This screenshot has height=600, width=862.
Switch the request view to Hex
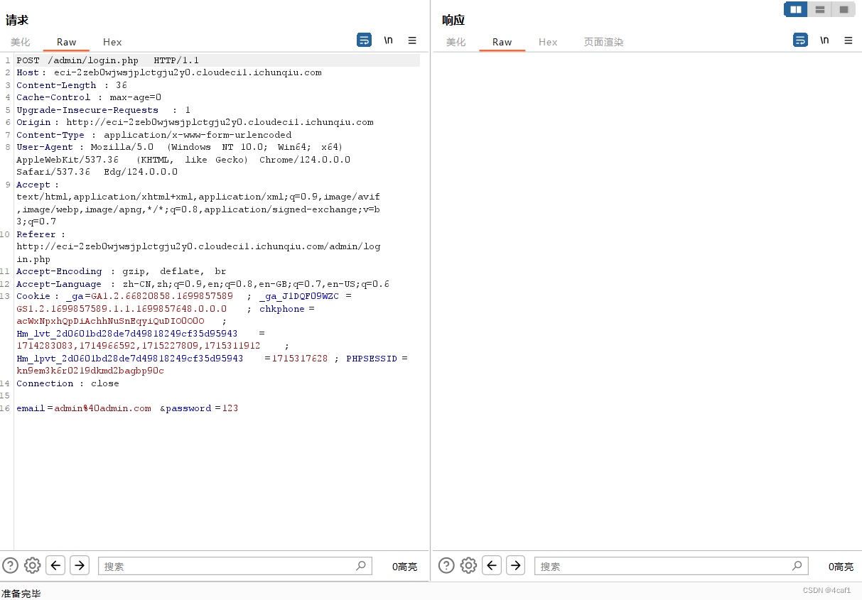[112, 42]
